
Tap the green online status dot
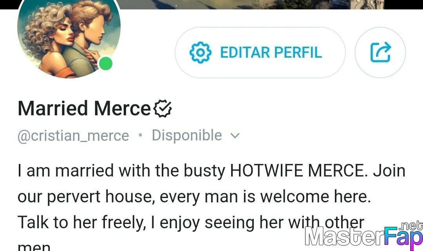point(106,64)
